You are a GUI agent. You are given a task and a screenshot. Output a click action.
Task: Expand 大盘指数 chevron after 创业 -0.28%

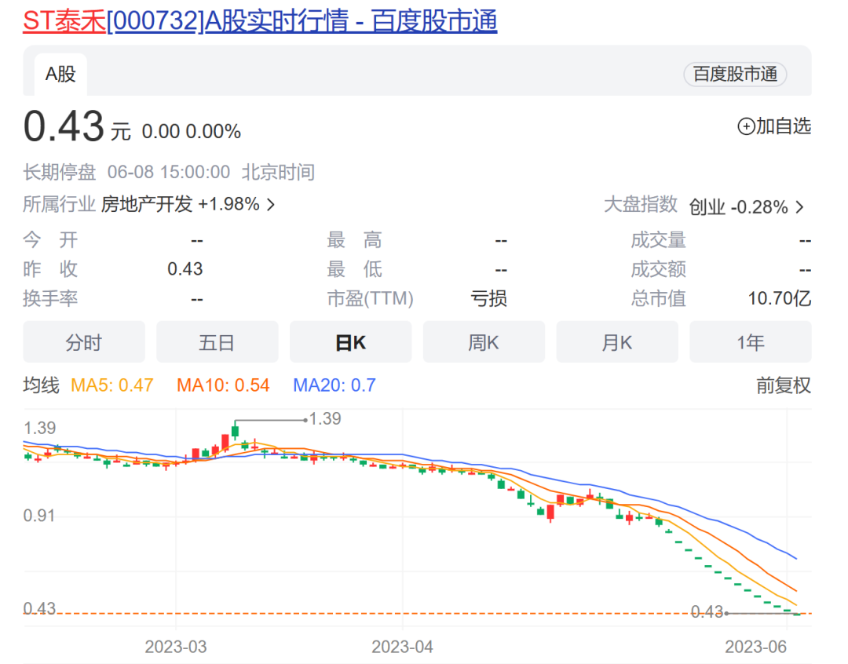(799, 207)
